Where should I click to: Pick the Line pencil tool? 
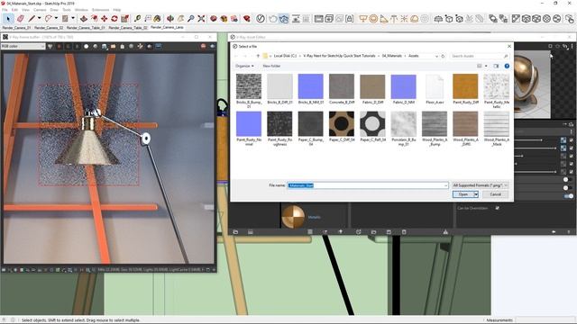(32, 18)
